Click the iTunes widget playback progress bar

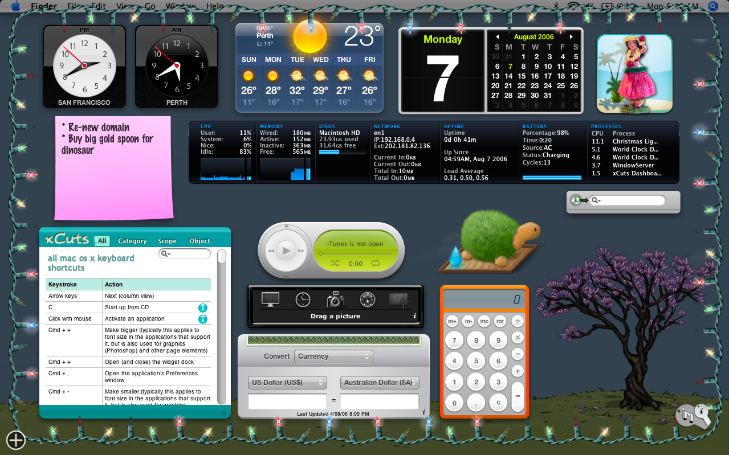[x=356, y=253]
